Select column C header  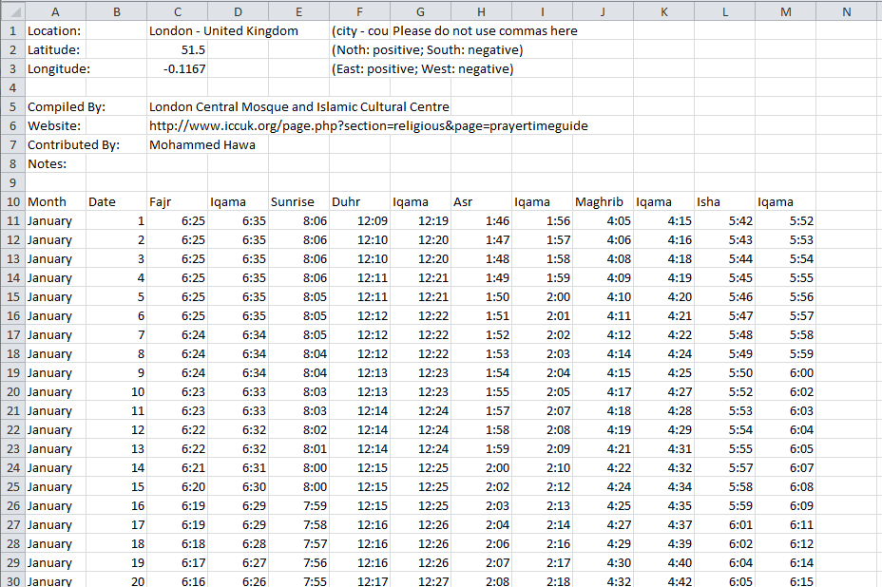(x=177, y=11)
